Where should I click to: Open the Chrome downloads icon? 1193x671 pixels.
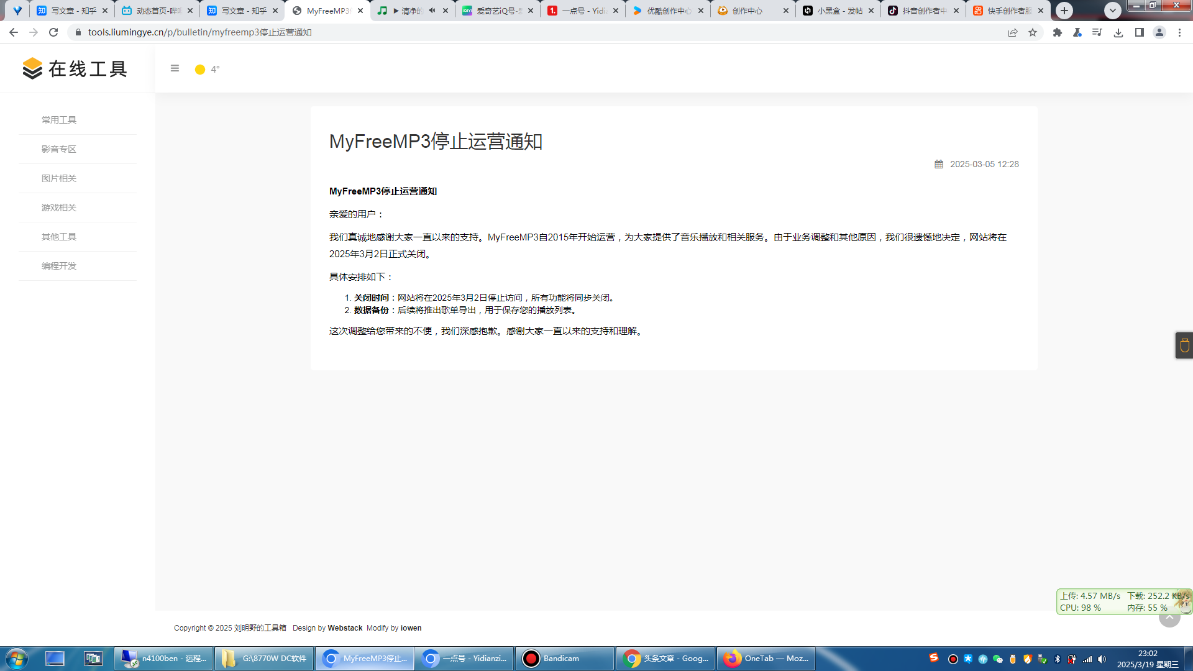(x=1118, y=32)
